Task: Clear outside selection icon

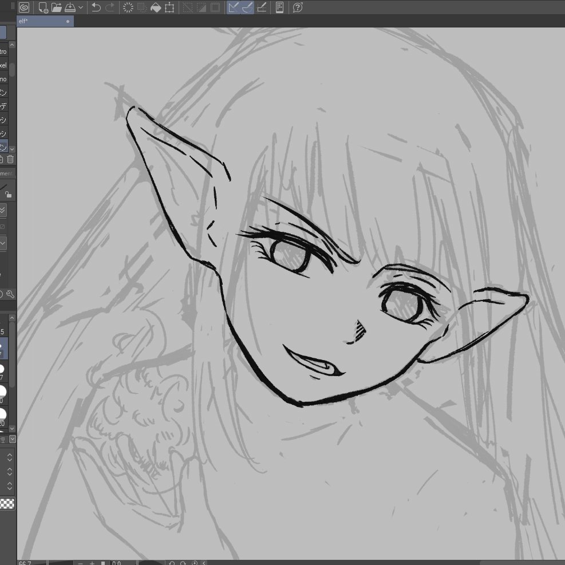Action: tap(142, 7)
